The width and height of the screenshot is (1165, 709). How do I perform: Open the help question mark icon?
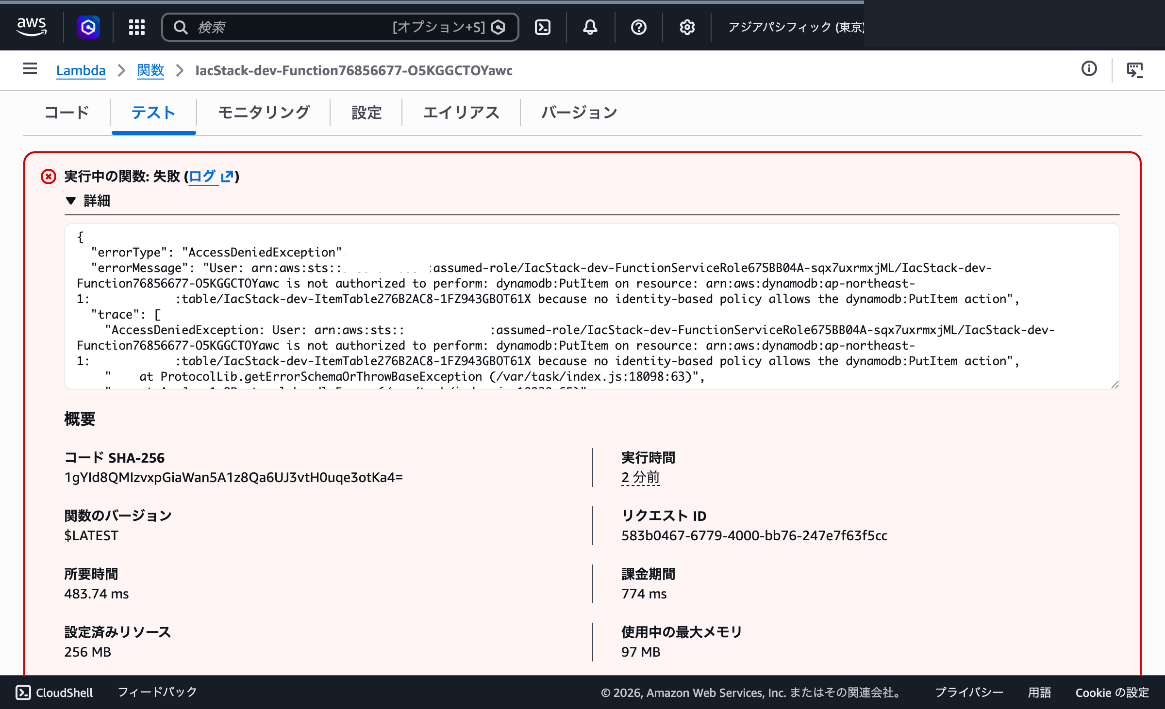(639, 27)
